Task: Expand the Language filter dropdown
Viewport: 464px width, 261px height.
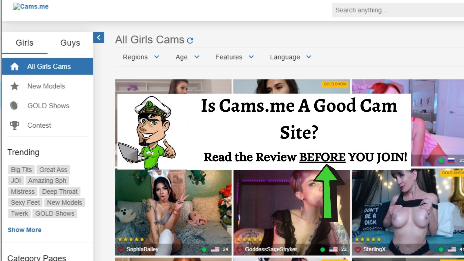Action: [290, 57]
